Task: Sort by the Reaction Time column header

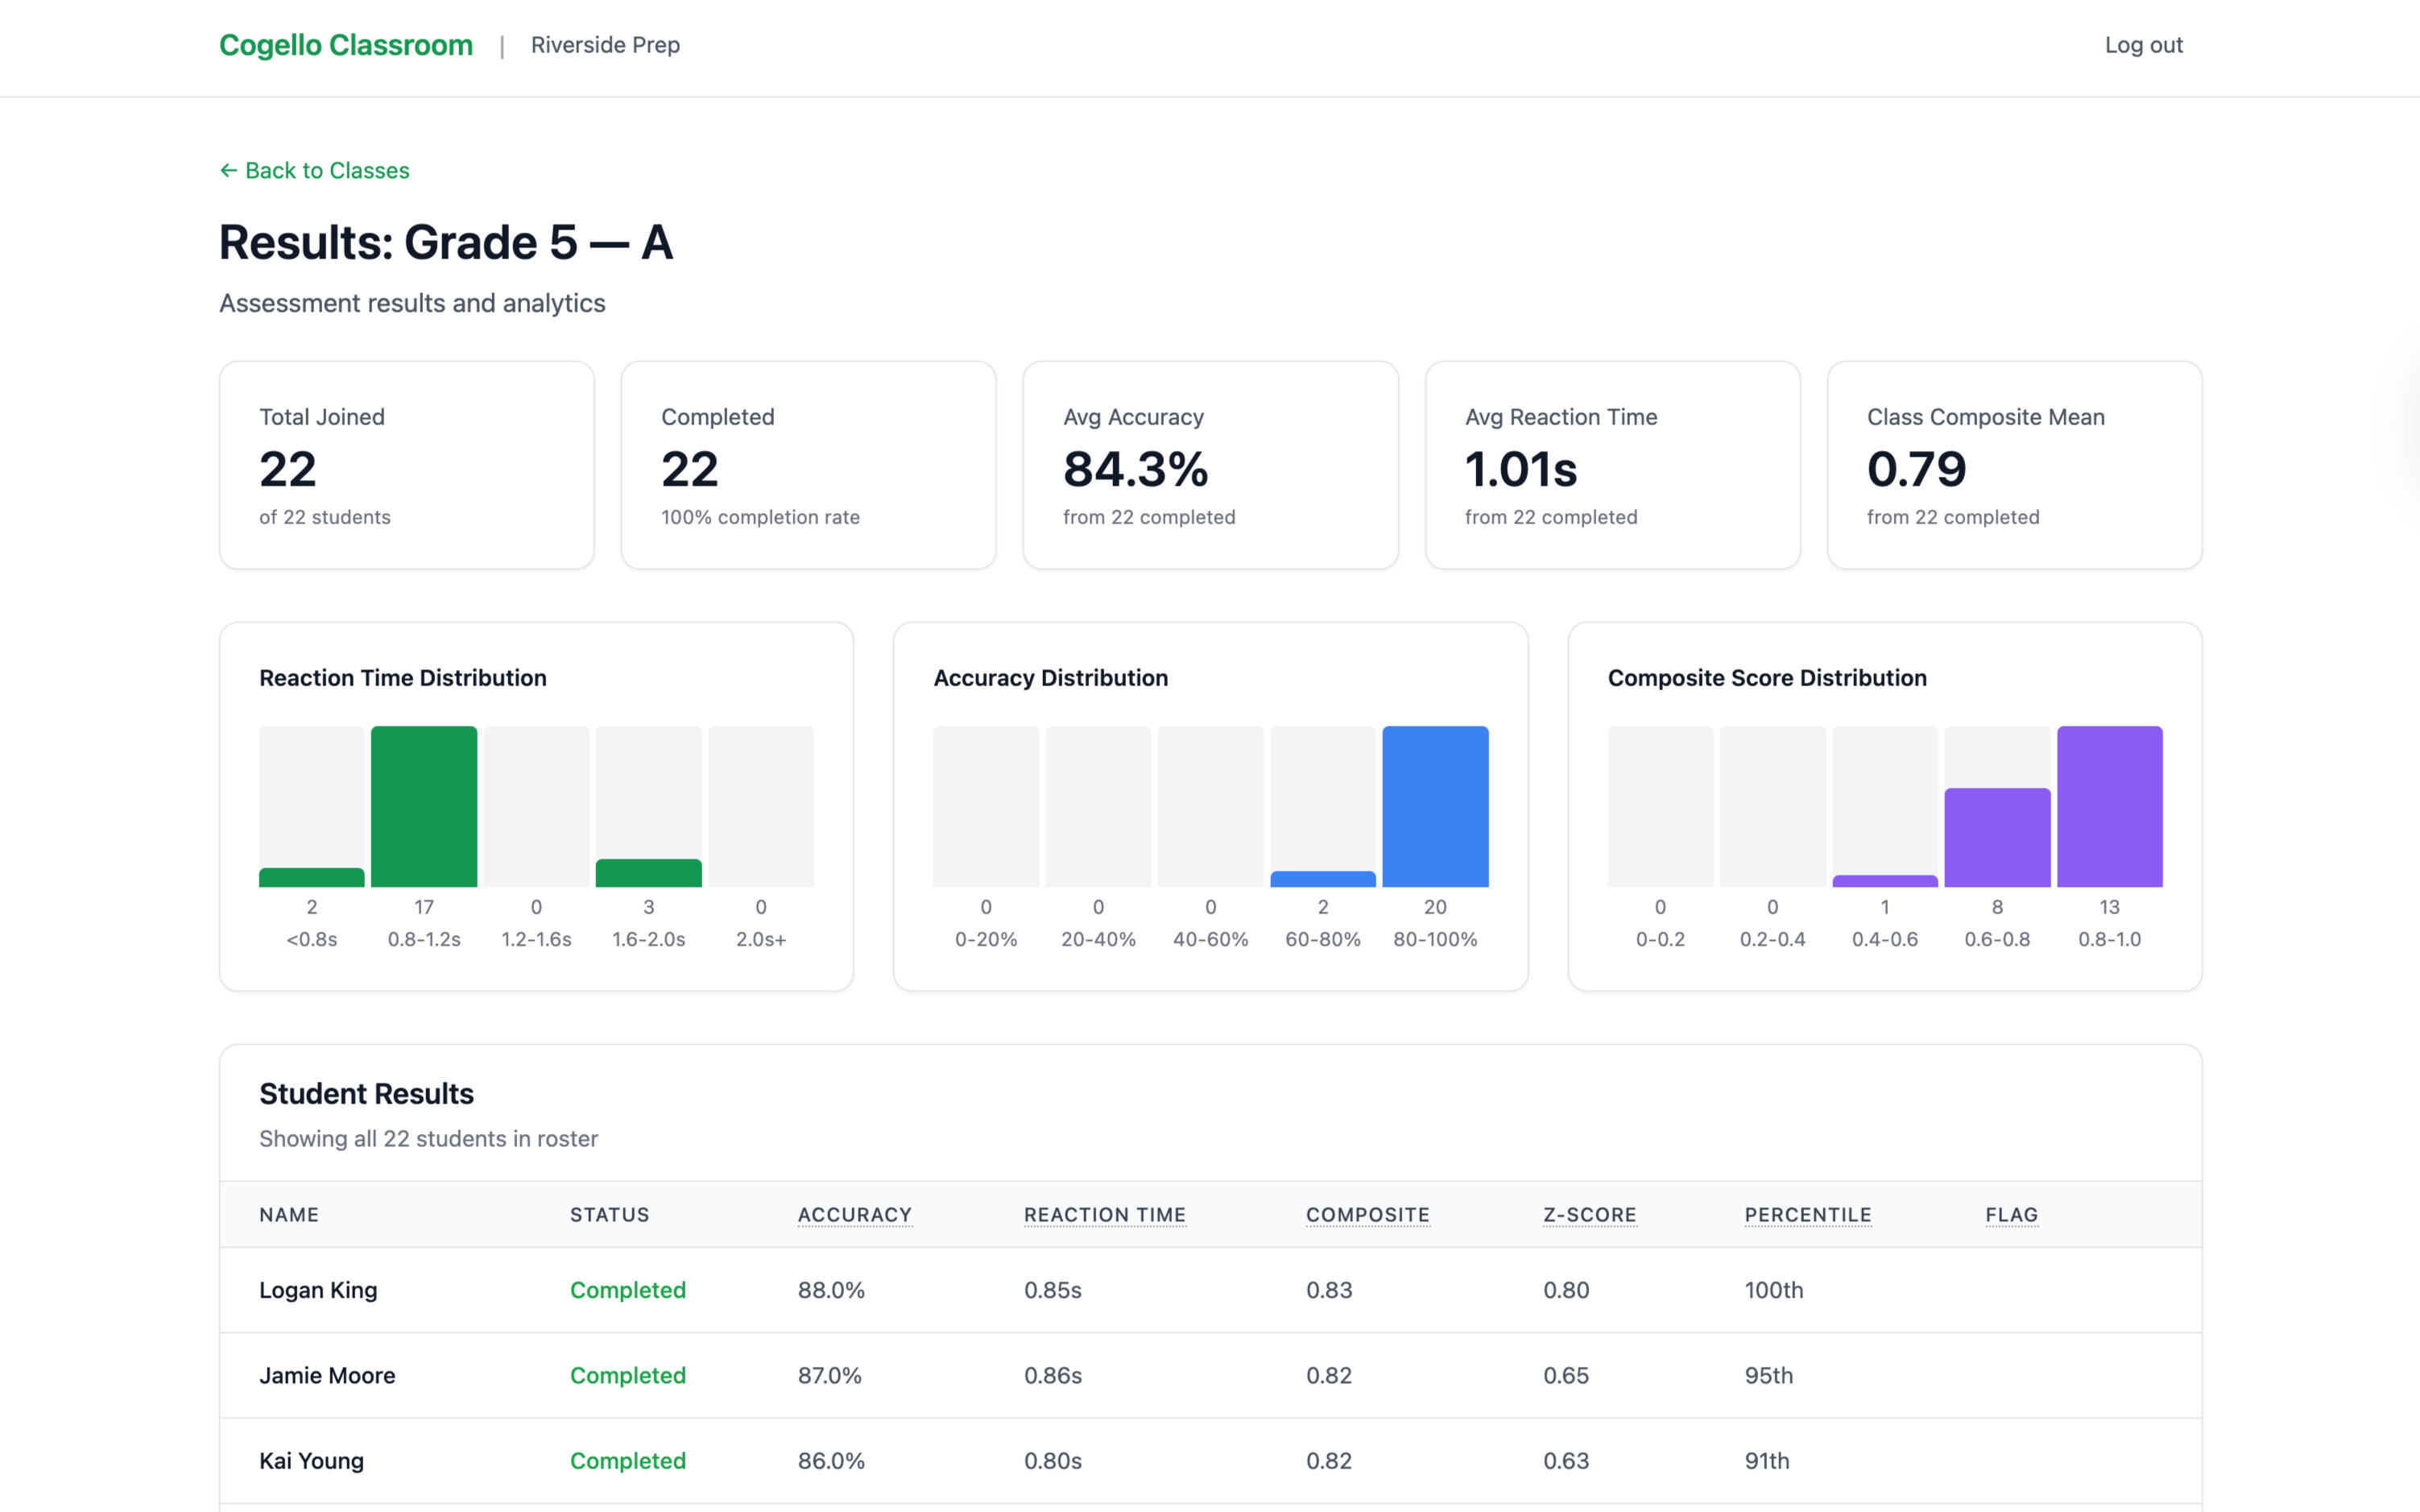Action: pyautogui.click(x=1103, y=1214)
